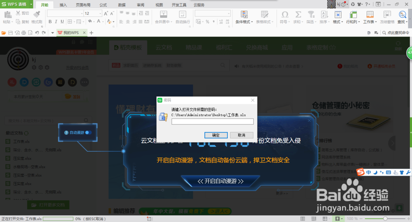Open recent file 工作表.xls in list
Viewport: 412px width, 222px height.
(x=21, y=141)
